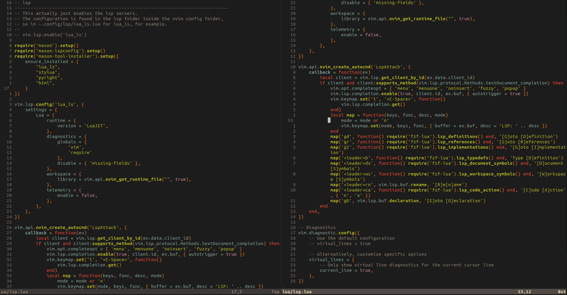The image size is (567, 295).
Task: Click the 'Bot' scroll indicator in status bar
Action: pos(562,292)
